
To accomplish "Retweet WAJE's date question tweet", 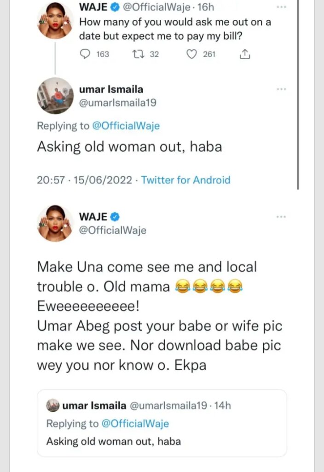I will tap(137, 54).
